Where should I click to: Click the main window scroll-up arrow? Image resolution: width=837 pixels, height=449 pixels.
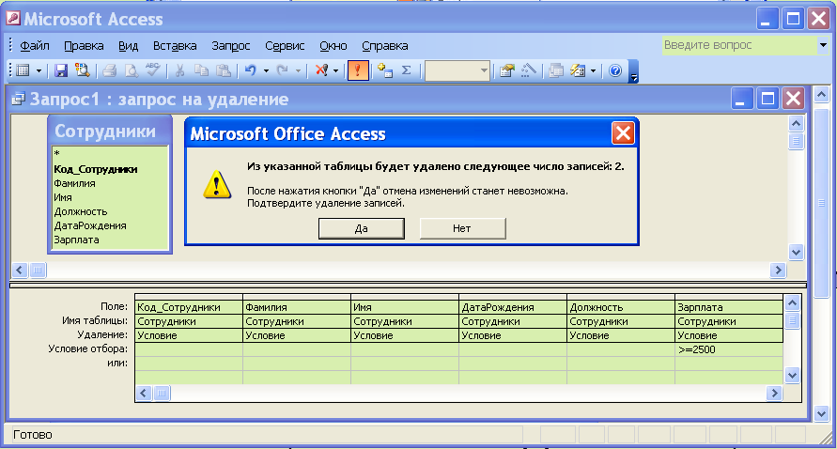[821, 95]
